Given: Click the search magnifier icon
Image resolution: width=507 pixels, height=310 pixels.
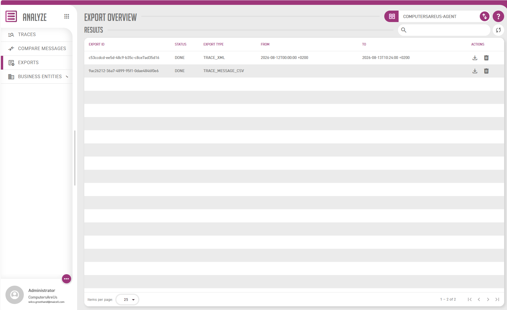Looking at the screenshot, I should [403, 30].
